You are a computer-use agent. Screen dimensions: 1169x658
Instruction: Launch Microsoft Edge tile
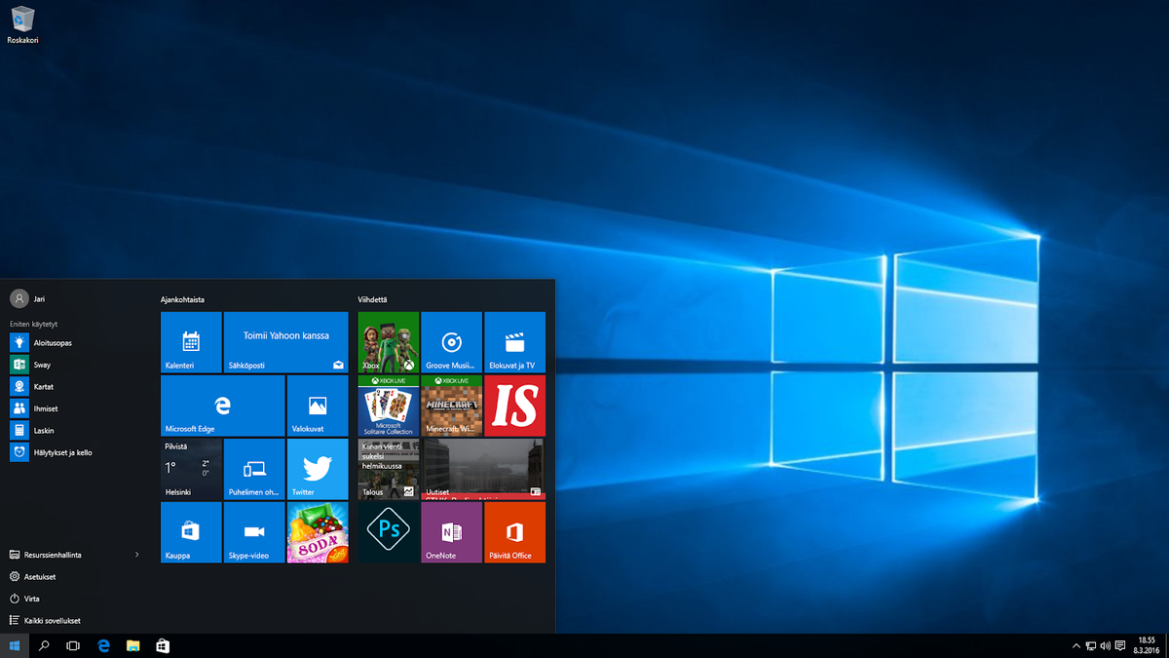222,406
